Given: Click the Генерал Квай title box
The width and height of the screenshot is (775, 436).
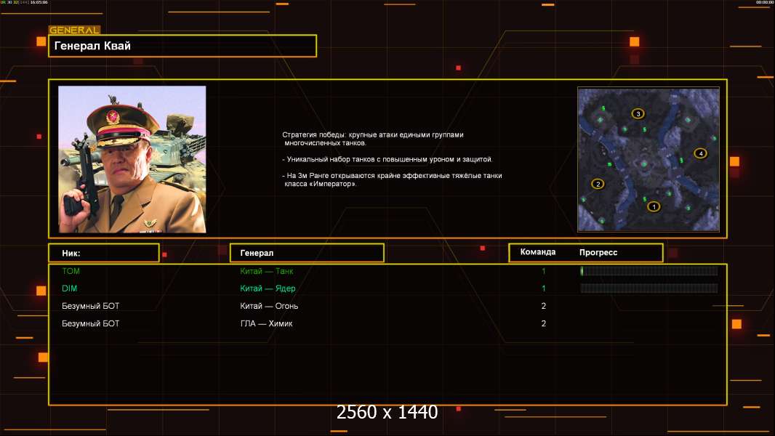Looking at the screenshot, I should pos(182,46).
